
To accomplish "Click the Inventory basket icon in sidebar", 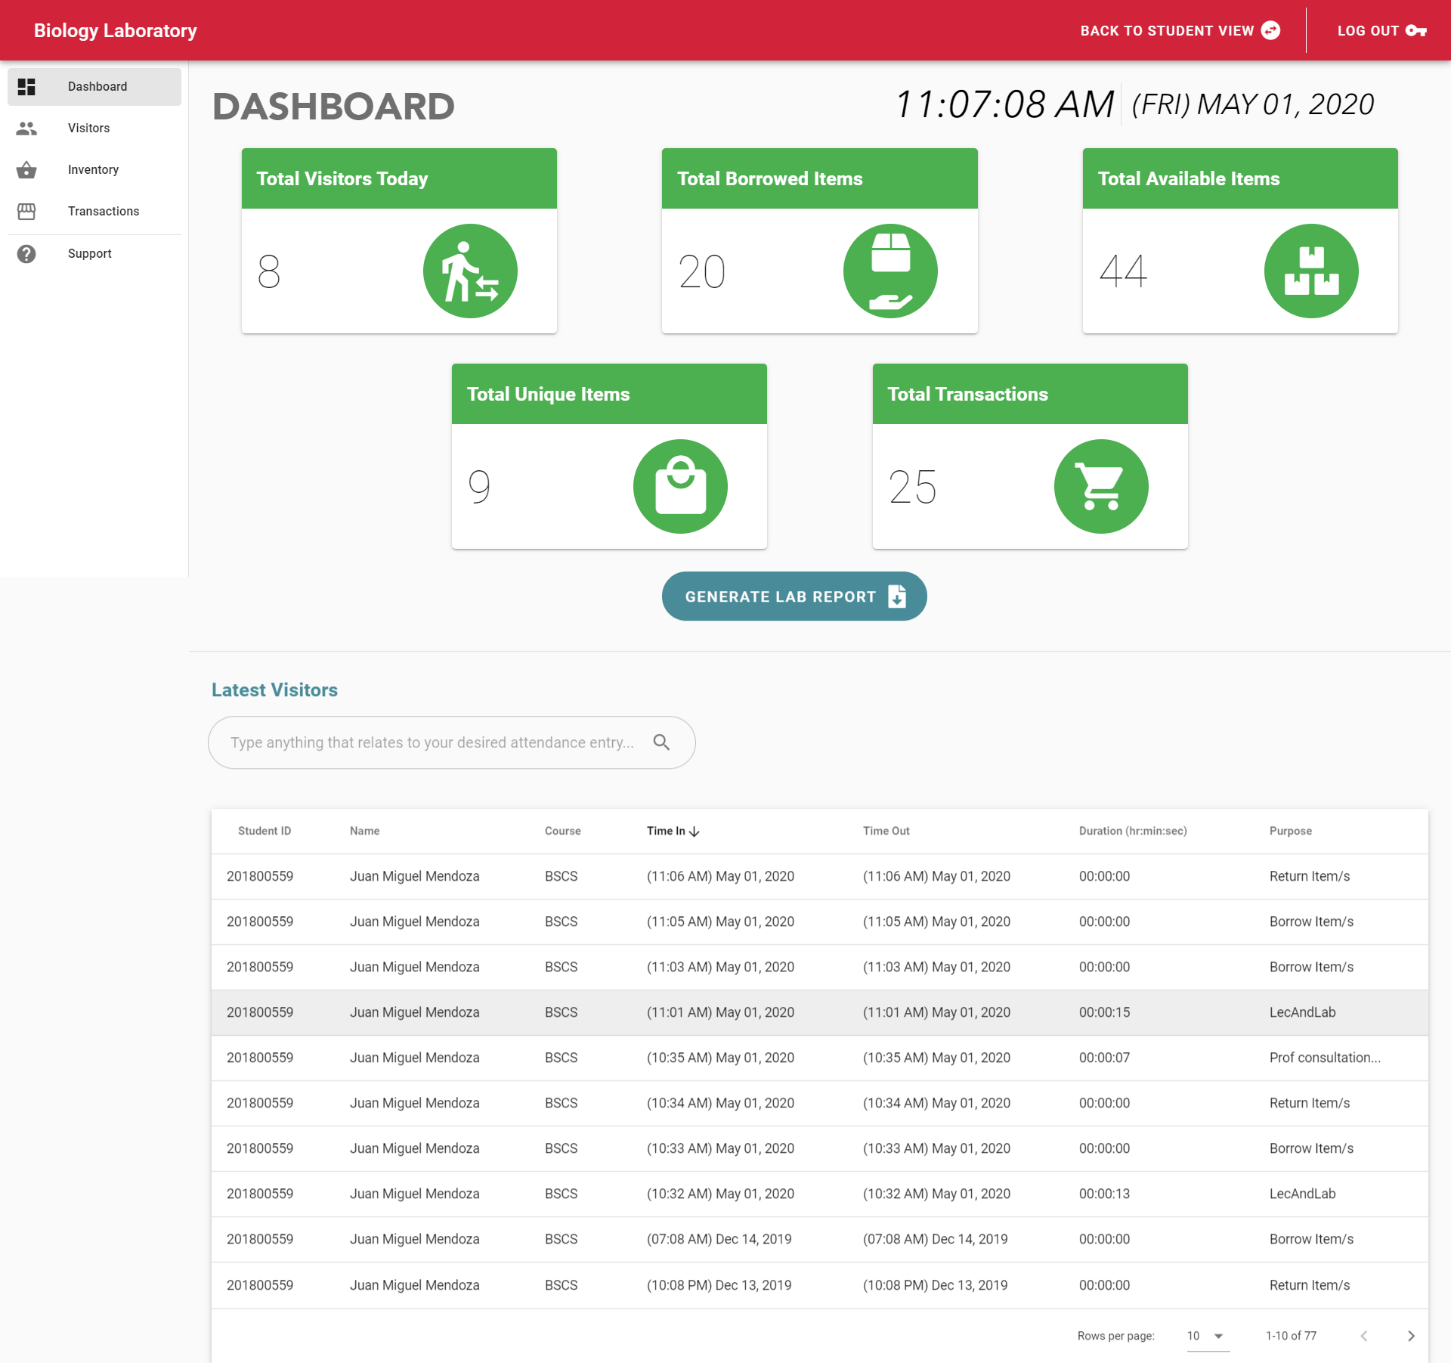I will [26, 170].
